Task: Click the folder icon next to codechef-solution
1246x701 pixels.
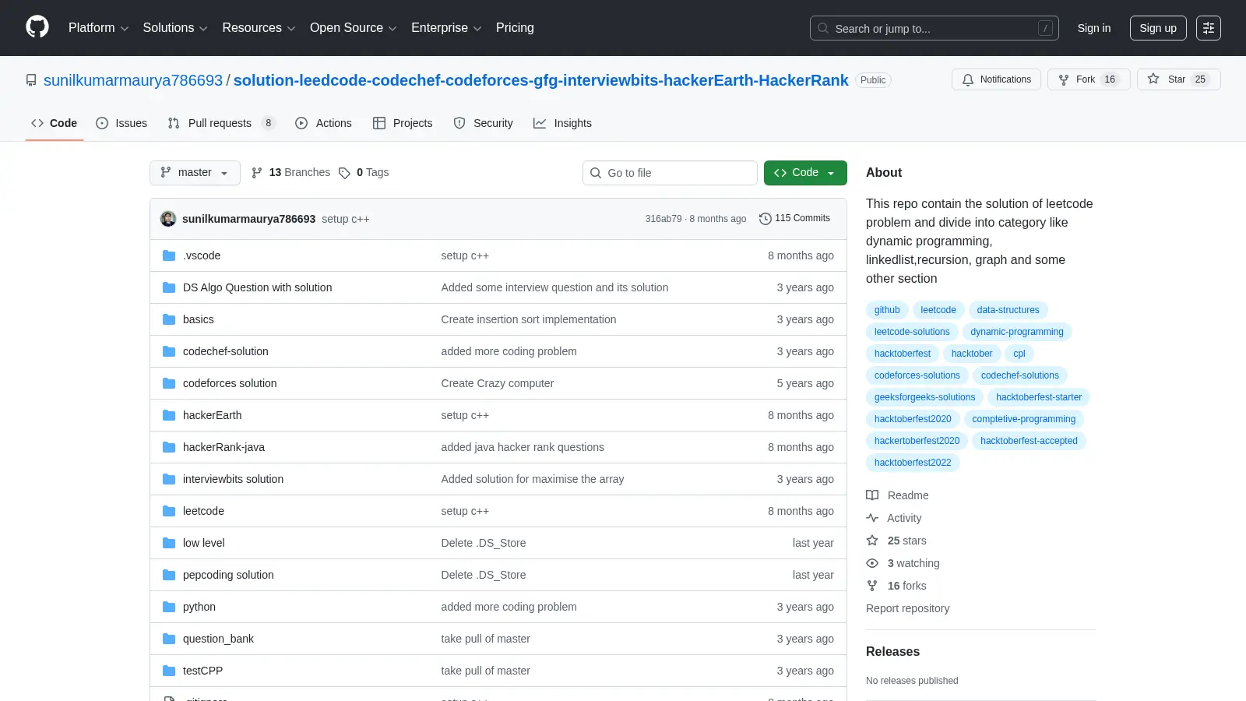Action: point(169,351)
